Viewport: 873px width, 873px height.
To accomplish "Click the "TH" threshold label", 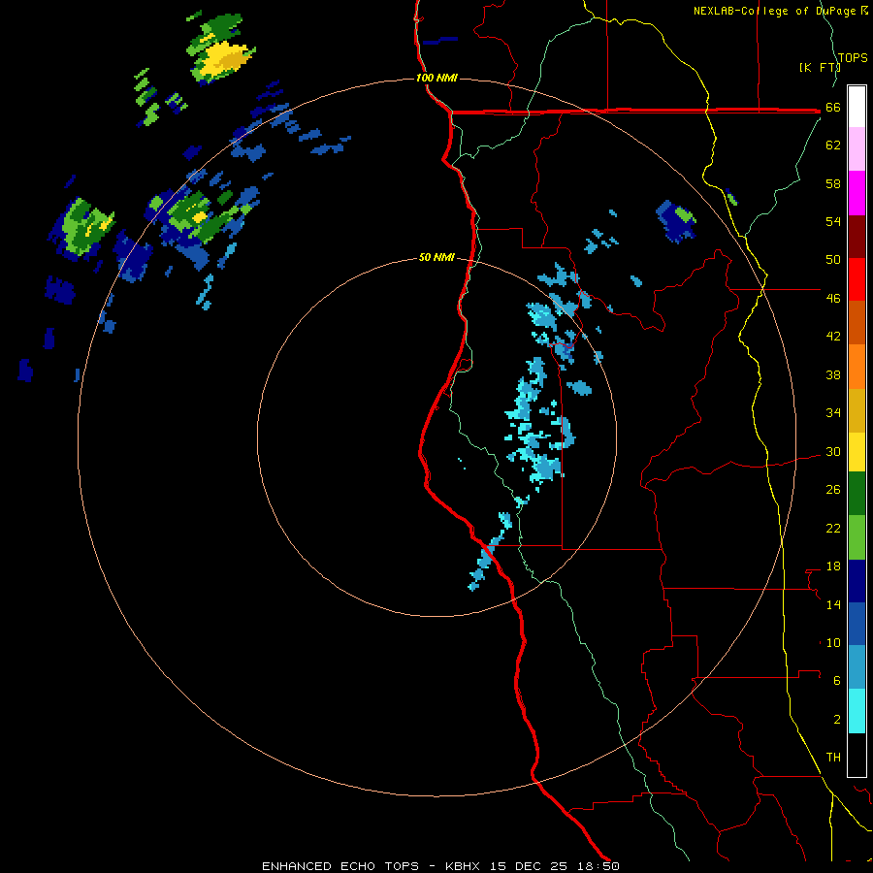I will point(833,758).
